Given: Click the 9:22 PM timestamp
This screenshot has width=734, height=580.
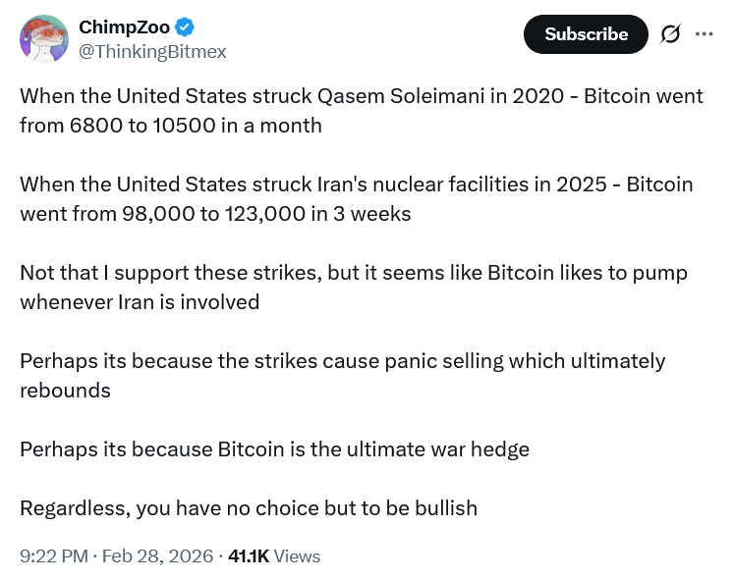Looking at the screenshot, I should click(54, 555).
